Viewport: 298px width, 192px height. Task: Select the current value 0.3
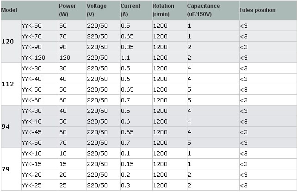(x=125, y=186)
